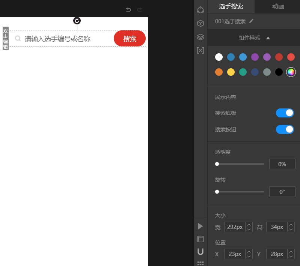Click the 旋转 slider handle
The image size is (300, 266).
coord(217,192)
